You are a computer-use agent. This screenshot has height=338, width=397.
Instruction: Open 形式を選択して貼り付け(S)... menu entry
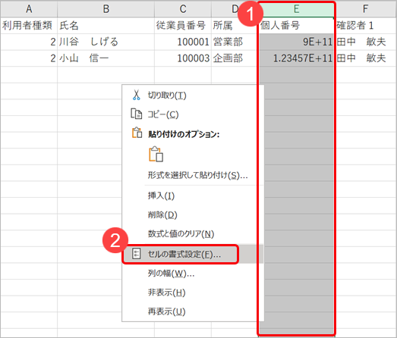coord(193,175)
